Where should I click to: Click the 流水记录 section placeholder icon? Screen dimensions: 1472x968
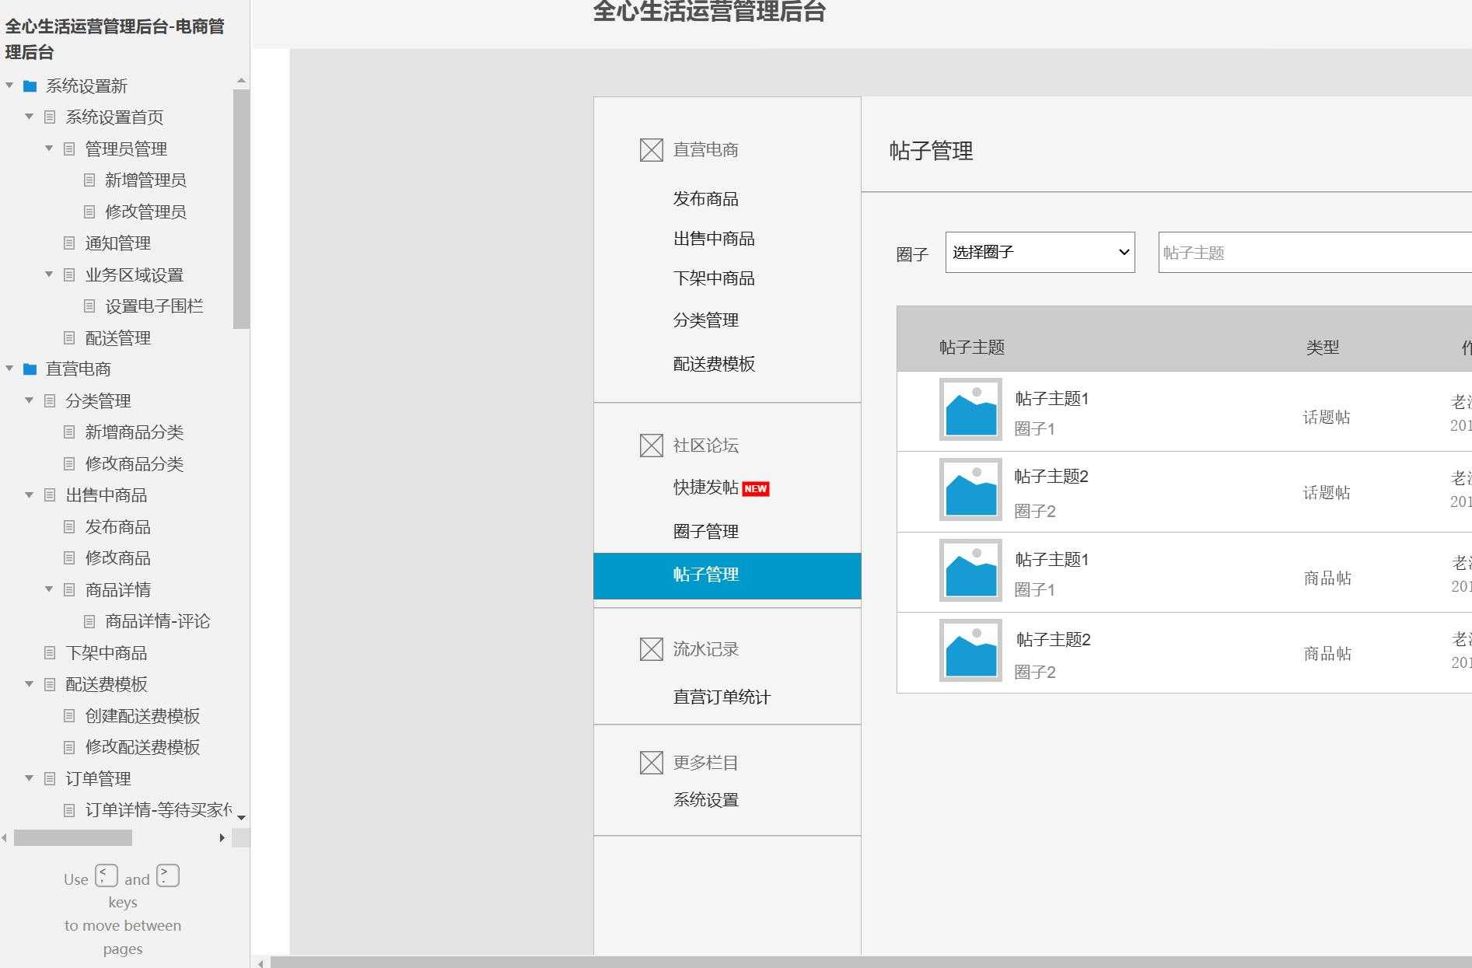click(650, 648)
